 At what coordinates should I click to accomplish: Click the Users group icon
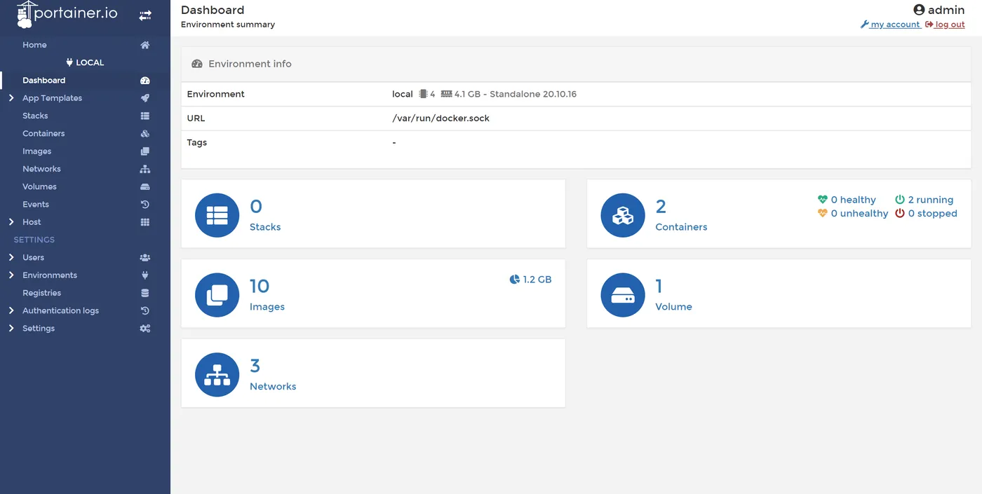coord(145,258)
